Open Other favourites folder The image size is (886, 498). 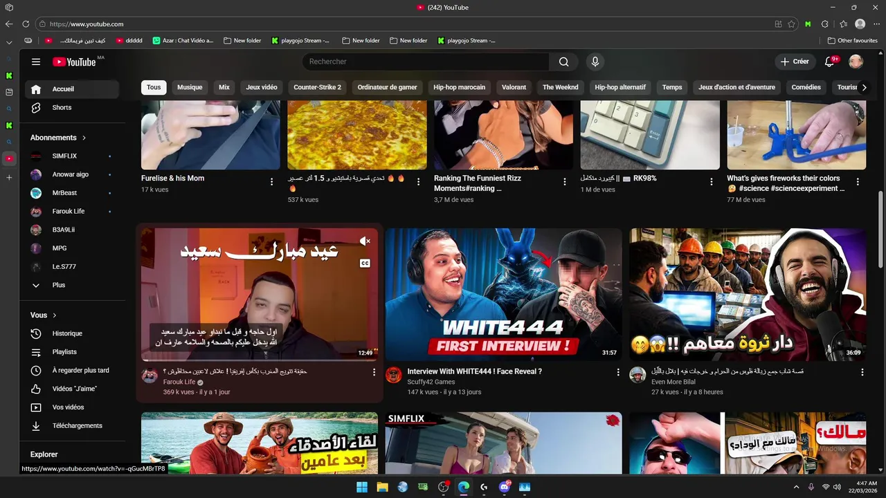click(x=853, y=41)
